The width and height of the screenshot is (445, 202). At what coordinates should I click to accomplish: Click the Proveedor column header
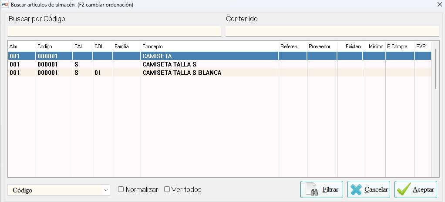coord(322,46)
